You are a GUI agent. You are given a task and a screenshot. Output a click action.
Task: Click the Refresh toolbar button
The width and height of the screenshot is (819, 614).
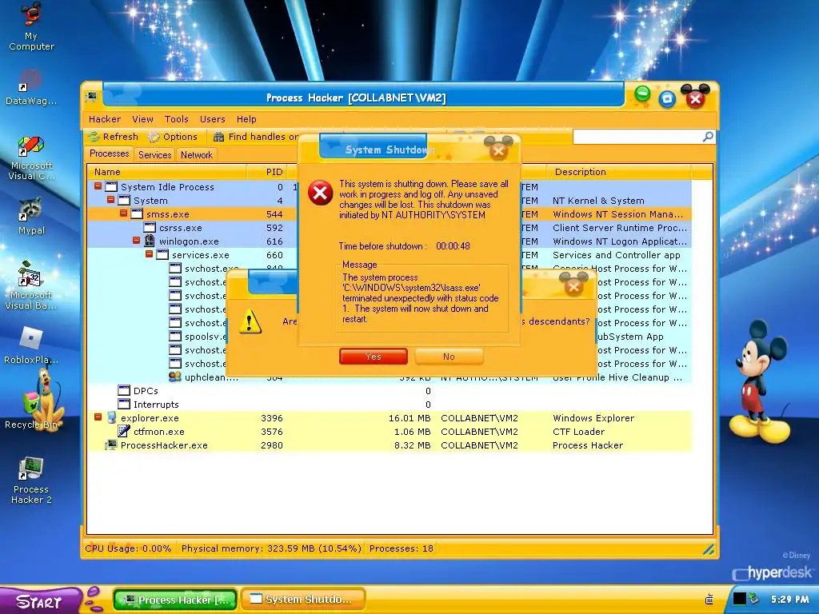(114, 137)
